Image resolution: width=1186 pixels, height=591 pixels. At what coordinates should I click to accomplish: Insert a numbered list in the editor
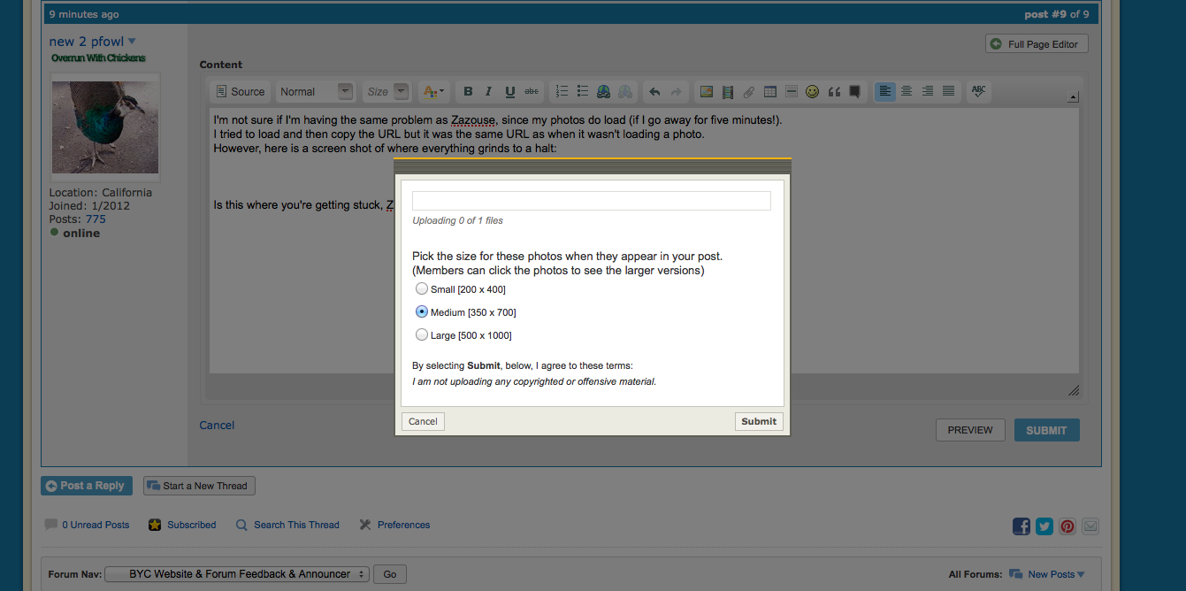[562, 91]
